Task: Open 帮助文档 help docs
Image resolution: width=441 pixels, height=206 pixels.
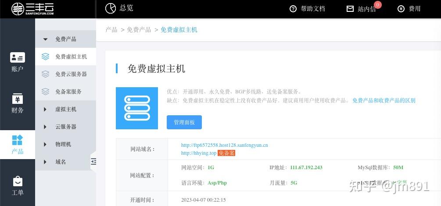Action: [x=313, y=9]
